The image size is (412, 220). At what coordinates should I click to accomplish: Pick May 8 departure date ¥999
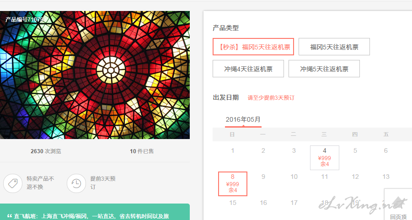point(233,184)
